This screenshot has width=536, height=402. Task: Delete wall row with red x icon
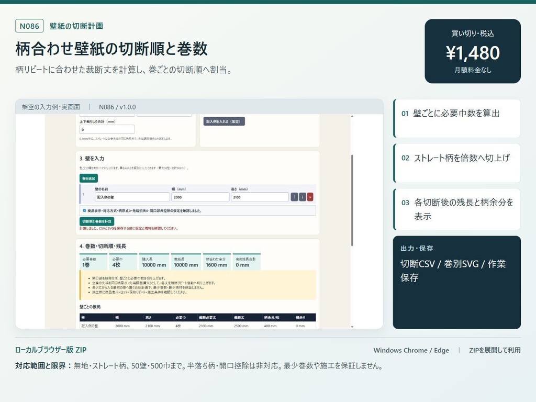(310, 197)
